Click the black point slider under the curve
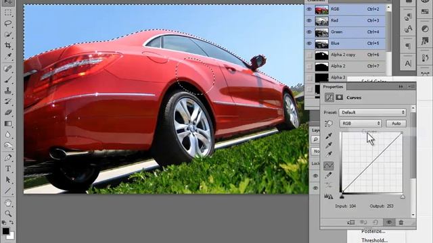The height and width of the screenshot is (243, 433). [x=342, y=196]
